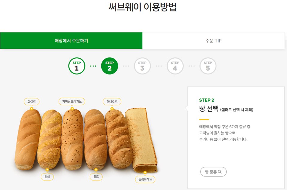This screenshot has height=190, width=287.
Task: Click the STEP 1 circle
Action: (x=77, y=66)
